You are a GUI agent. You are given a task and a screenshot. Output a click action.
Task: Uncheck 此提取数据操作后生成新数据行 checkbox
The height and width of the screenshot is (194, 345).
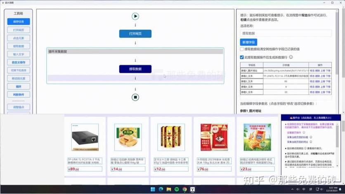242,57
